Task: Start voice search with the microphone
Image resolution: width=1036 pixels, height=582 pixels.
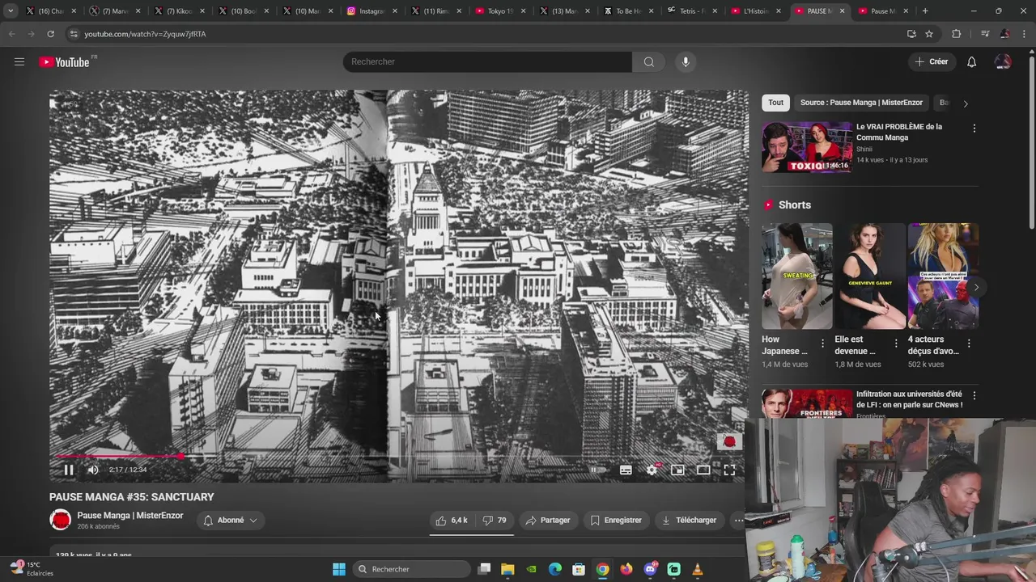Action: (686, 61)
